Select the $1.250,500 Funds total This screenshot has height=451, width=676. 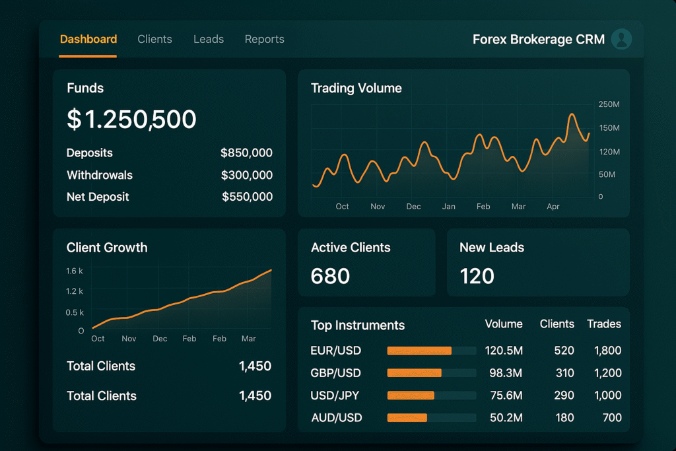coord(131,120)
